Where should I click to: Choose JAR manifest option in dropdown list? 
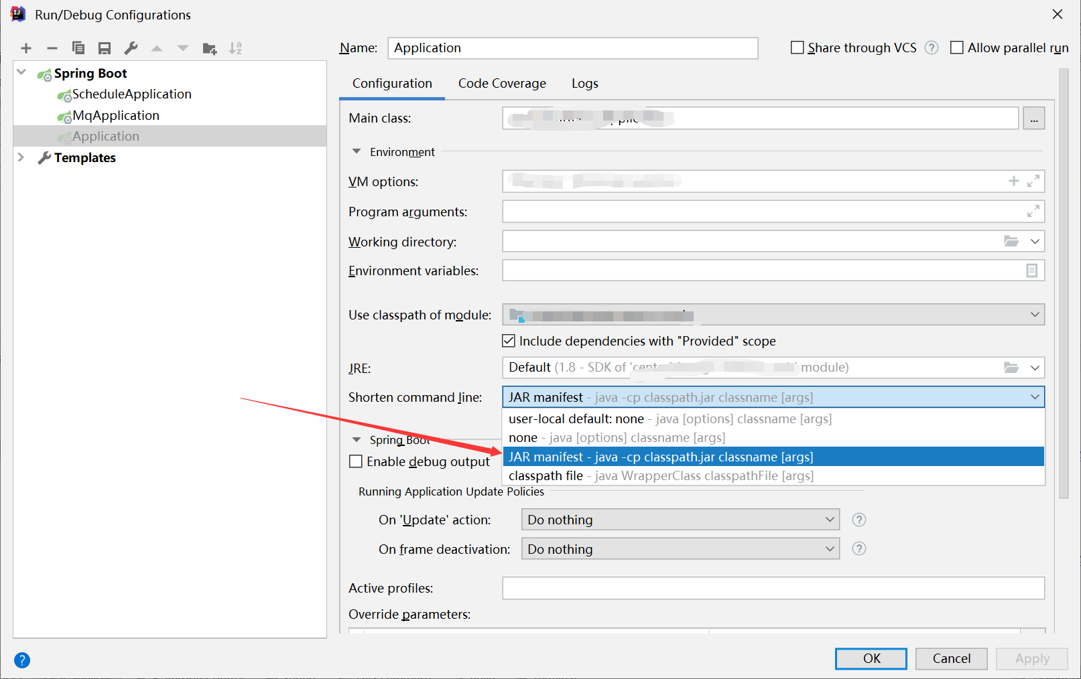pyautogui.click(x=773, y=457)
